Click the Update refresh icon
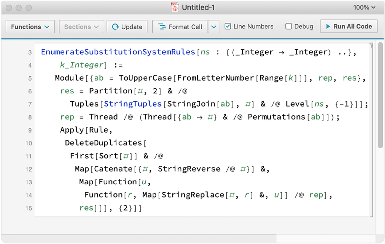 click(x=115, y=27)
